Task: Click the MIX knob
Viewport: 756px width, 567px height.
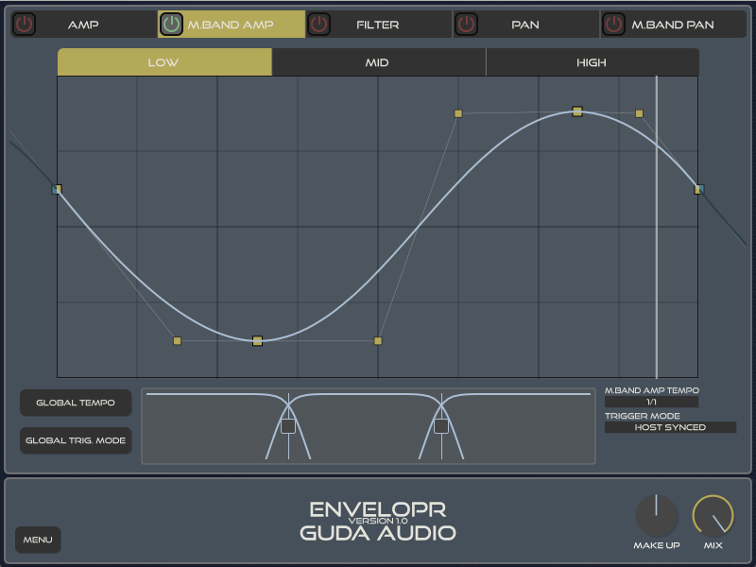Action: pos(713,517)
